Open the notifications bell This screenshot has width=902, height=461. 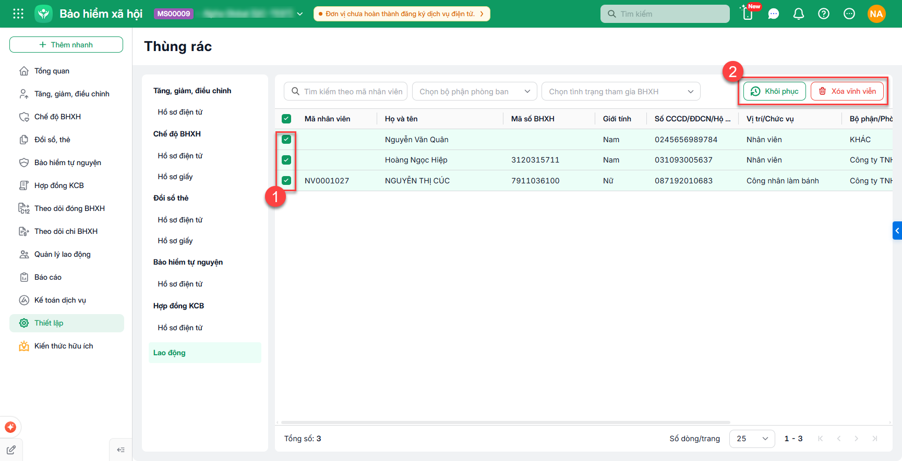[x=799, y=14]
